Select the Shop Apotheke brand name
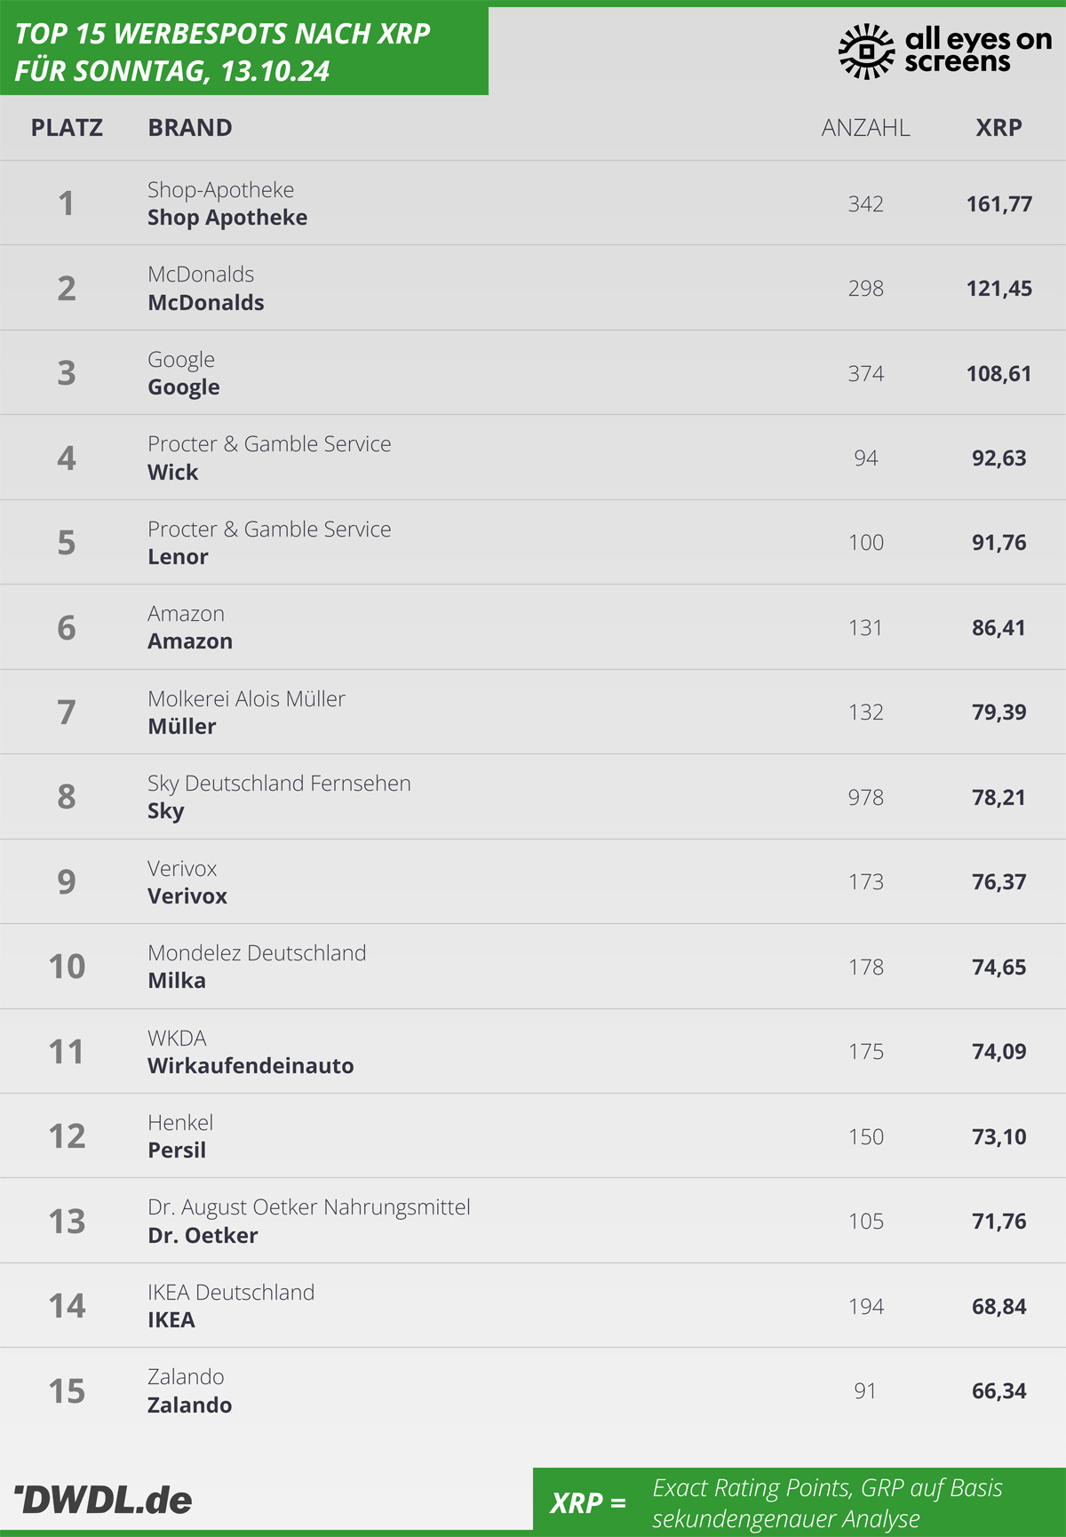1066x1537 pixels. tap(227, 218)
